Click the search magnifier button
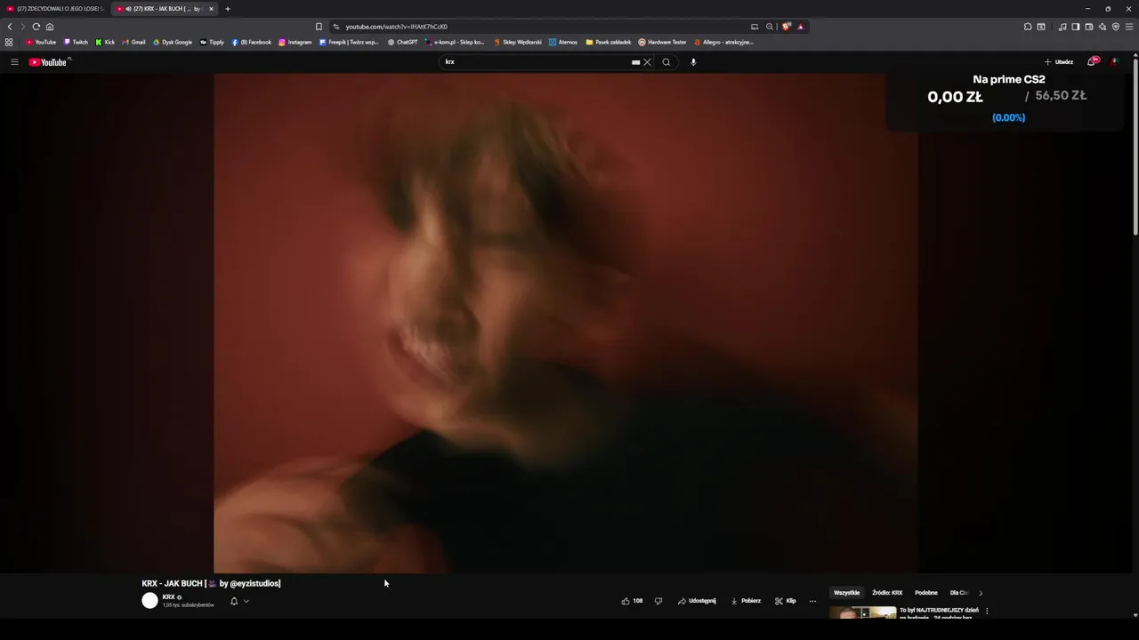The width and height of the screenshot is (1139, 640). coord(666,62)
